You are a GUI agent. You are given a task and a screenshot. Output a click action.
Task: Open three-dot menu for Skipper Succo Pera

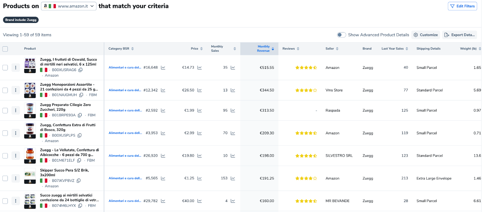point(16,178)
